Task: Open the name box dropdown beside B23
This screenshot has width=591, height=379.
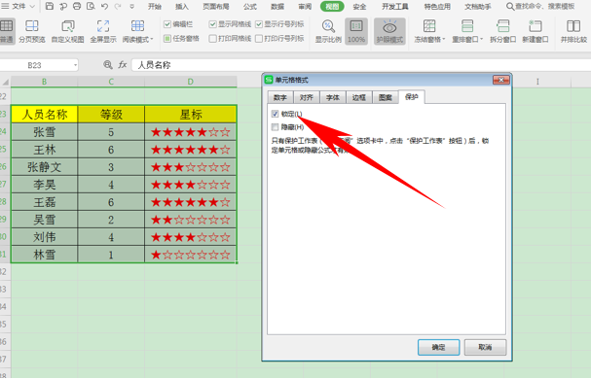Action: (x=75, y=65)
